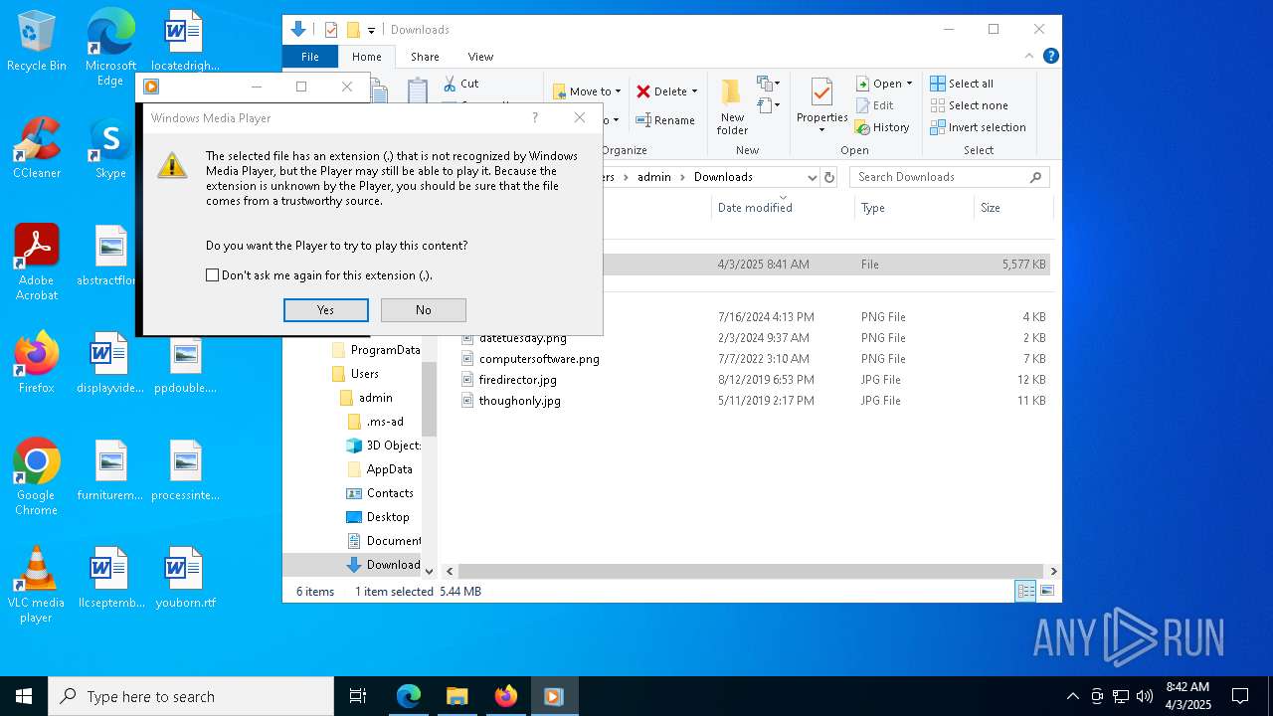Select the admin folder in tree
1273x716 pixels.
375,398
